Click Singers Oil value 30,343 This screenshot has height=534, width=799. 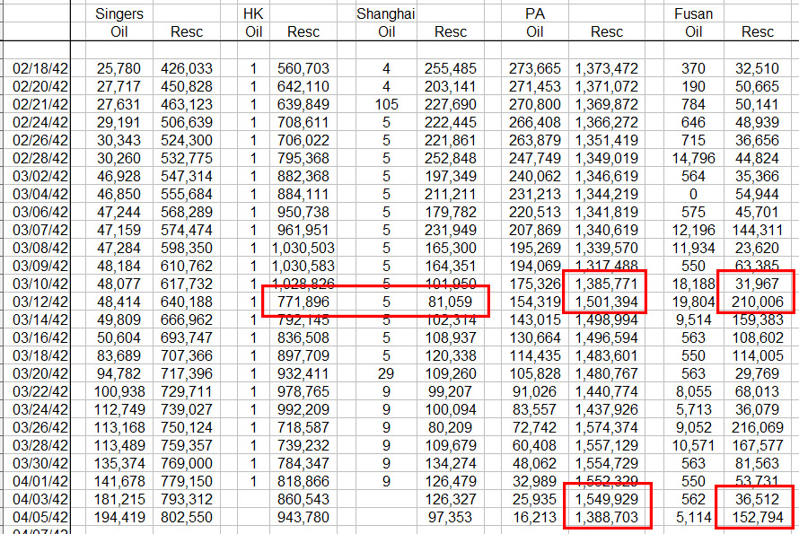(119, 141)
